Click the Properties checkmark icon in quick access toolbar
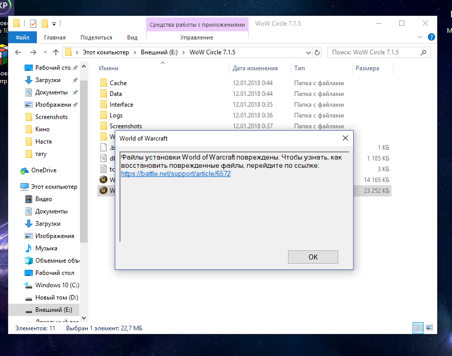 (33, 23)
